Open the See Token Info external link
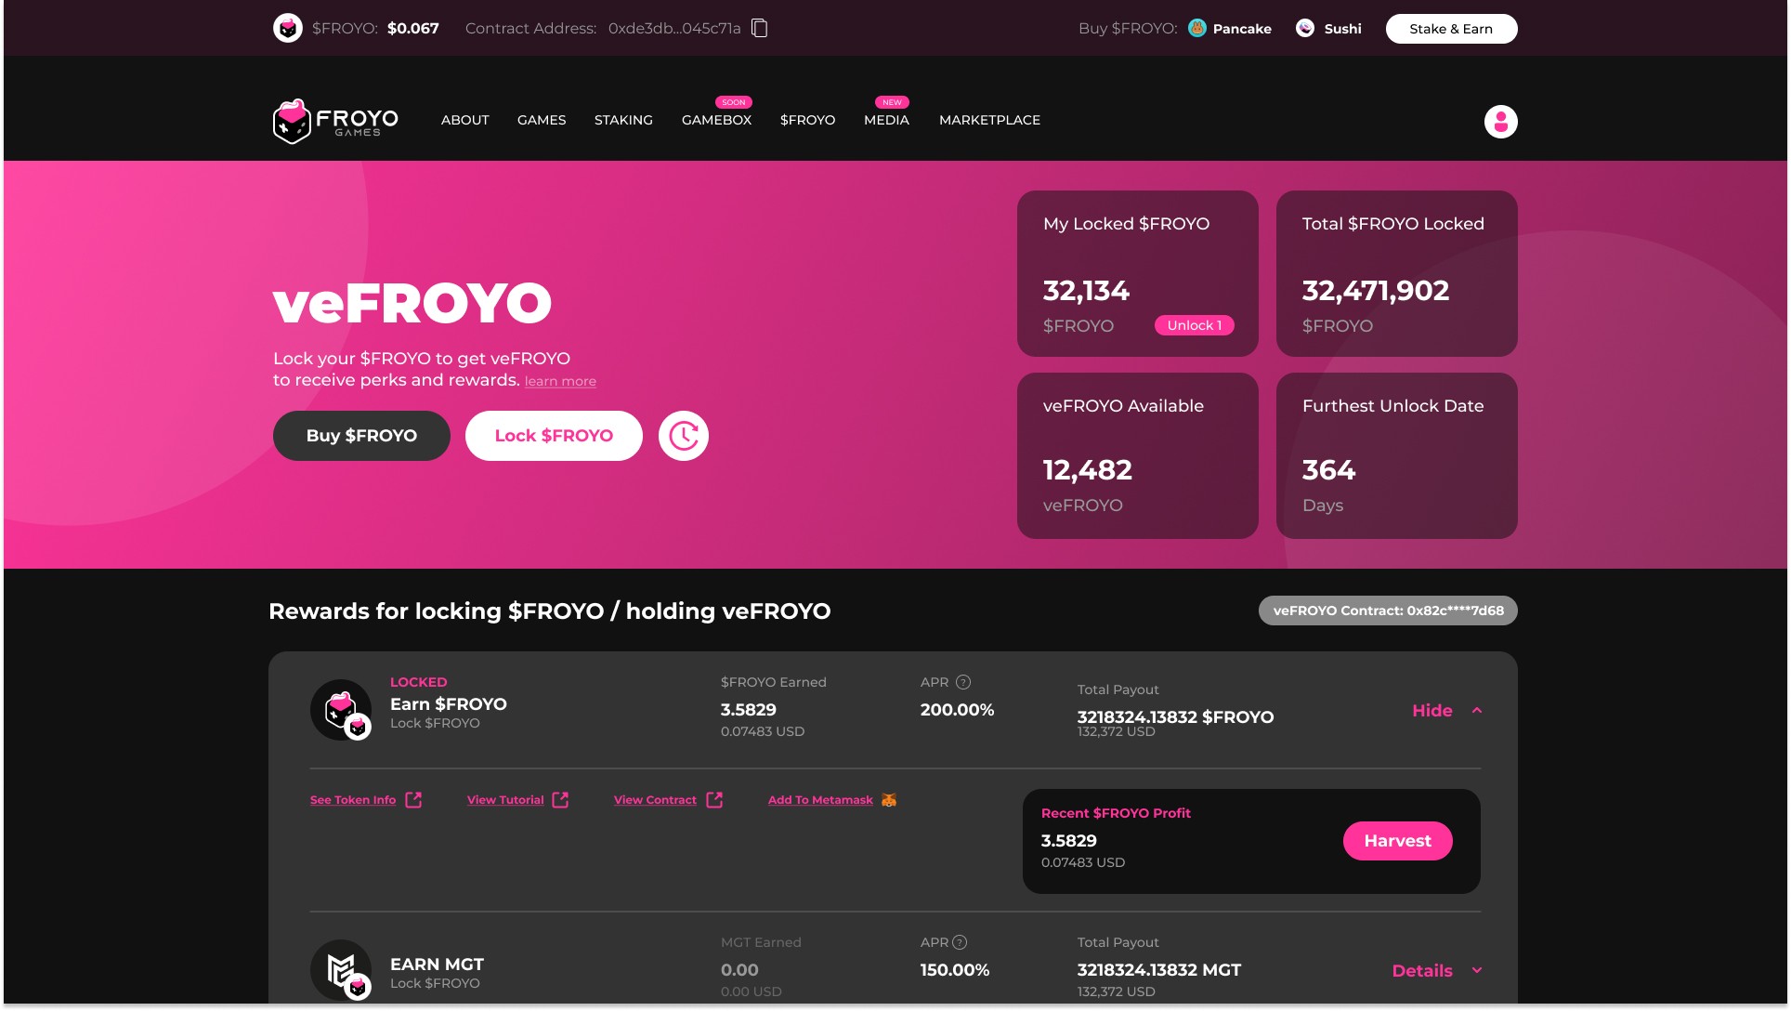The image size is (1791, 1011). point(353,800)
